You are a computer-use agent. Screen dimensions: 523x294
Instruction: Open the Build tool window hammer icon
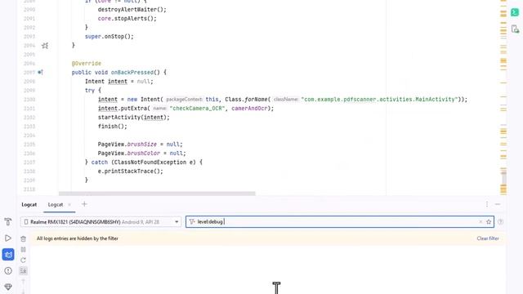(x=8, y=221)
